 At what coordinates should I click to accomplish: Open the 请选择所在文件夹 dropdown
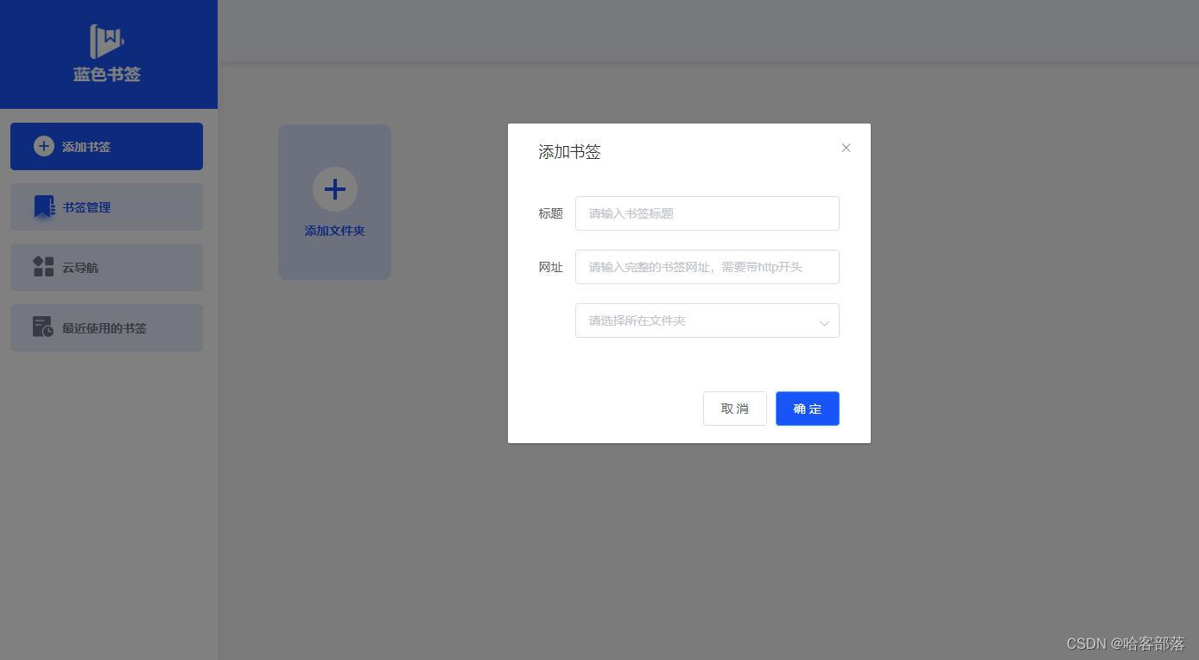[x=707, y=320]
